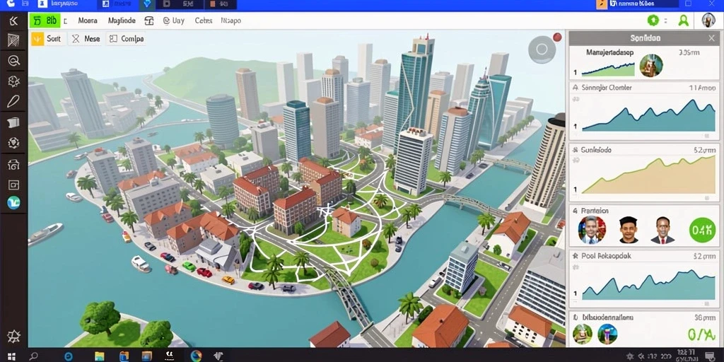This screenshot has width=724, height=362.
Task: Click the collapse sidebar double-chevron icon
Action: tap(13, 21)
